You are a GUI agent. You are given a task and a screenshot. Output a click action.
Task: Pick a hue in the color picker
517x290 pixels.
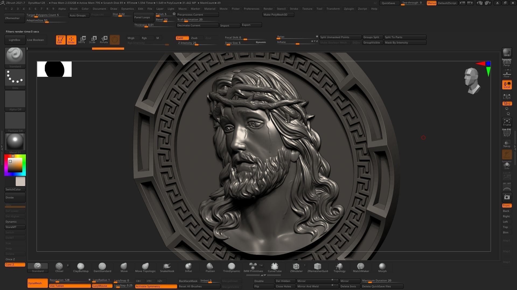click(15, 165)
